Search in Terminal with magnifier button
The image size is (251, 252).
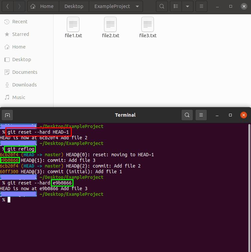coord(187,115)
